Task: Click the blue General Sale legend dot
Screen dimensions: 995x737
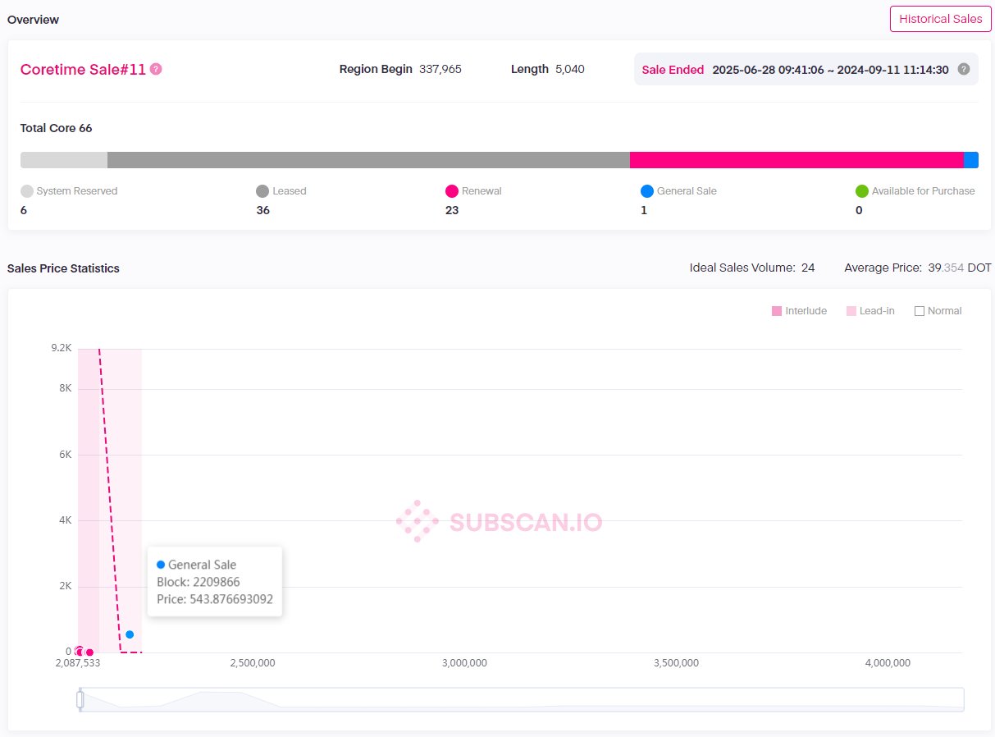Action: (647, 191)
